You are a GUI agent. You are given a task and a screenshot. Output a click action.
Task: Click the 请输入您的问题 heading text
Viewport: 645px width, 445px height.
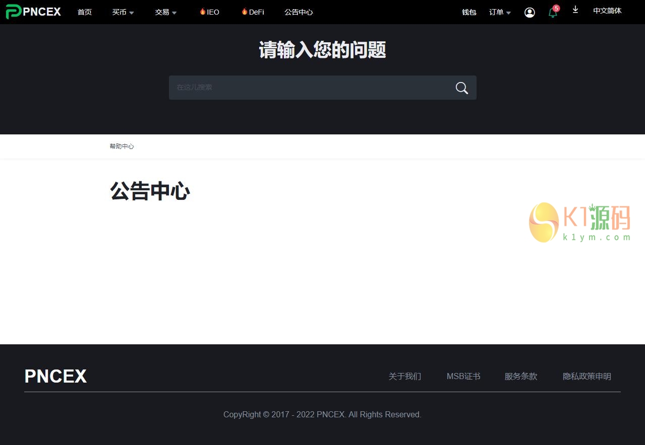point(323,50)
